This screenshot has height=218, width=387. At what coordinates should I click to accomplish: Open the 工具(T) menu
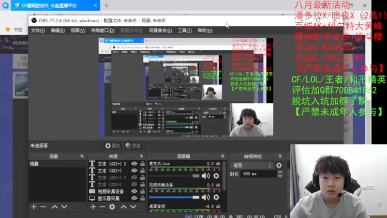[x=185, y=31]
